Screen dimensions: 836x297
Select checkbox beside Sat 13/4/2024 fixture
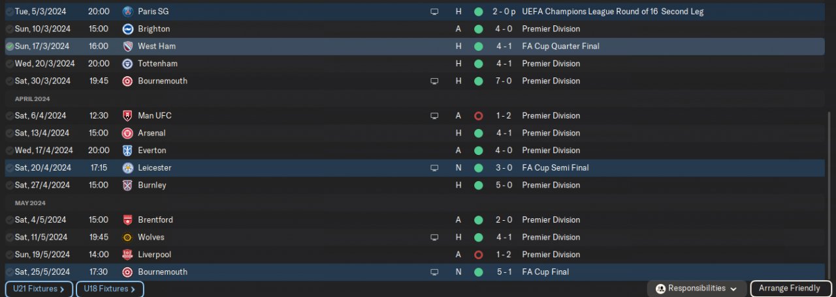tap(9, 134)
